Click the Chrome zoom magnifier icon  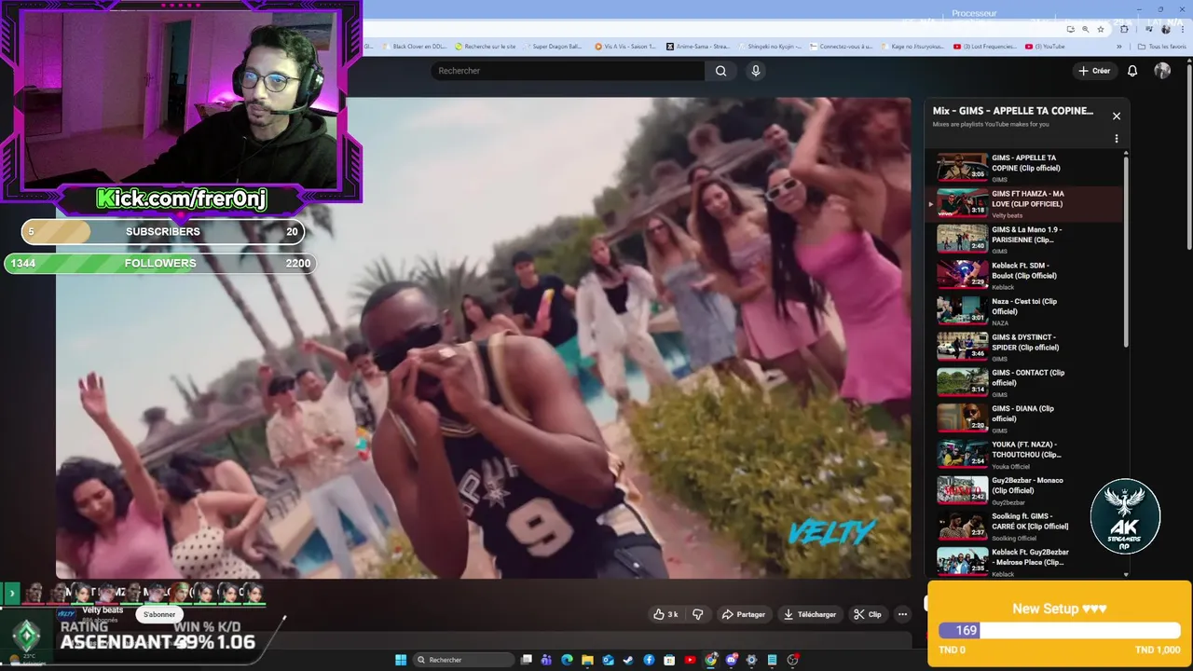point(1086,29)
